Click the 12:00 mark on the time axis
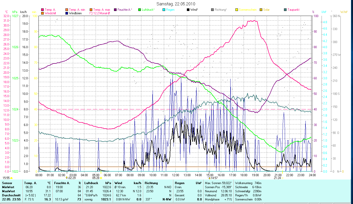This screenshot has width=353, height=204. coord(176,175)
